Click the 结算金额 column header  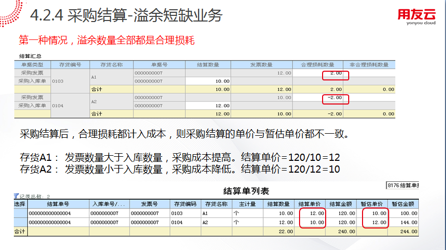341,204
